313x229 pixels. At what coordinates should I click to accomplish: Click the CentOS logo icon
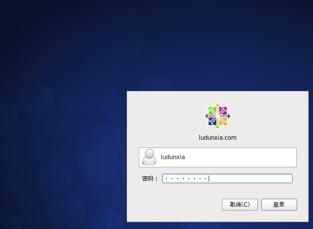click(x=218, y=116)
